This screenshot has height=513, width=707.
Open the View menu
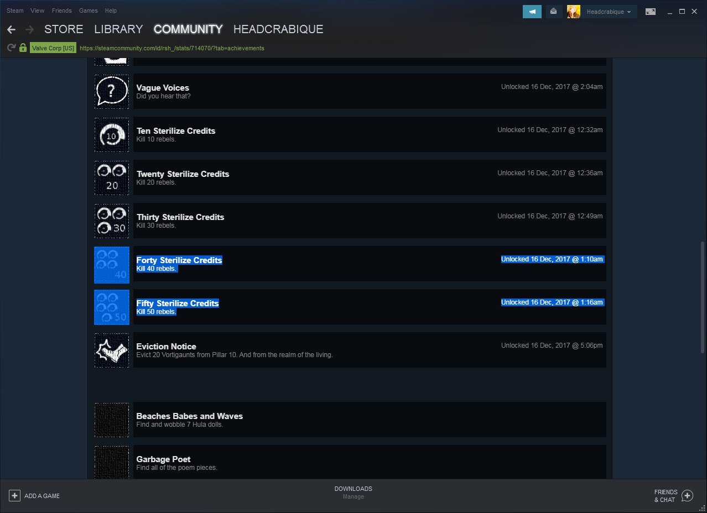pyautogui.click(x=38, y=11)
